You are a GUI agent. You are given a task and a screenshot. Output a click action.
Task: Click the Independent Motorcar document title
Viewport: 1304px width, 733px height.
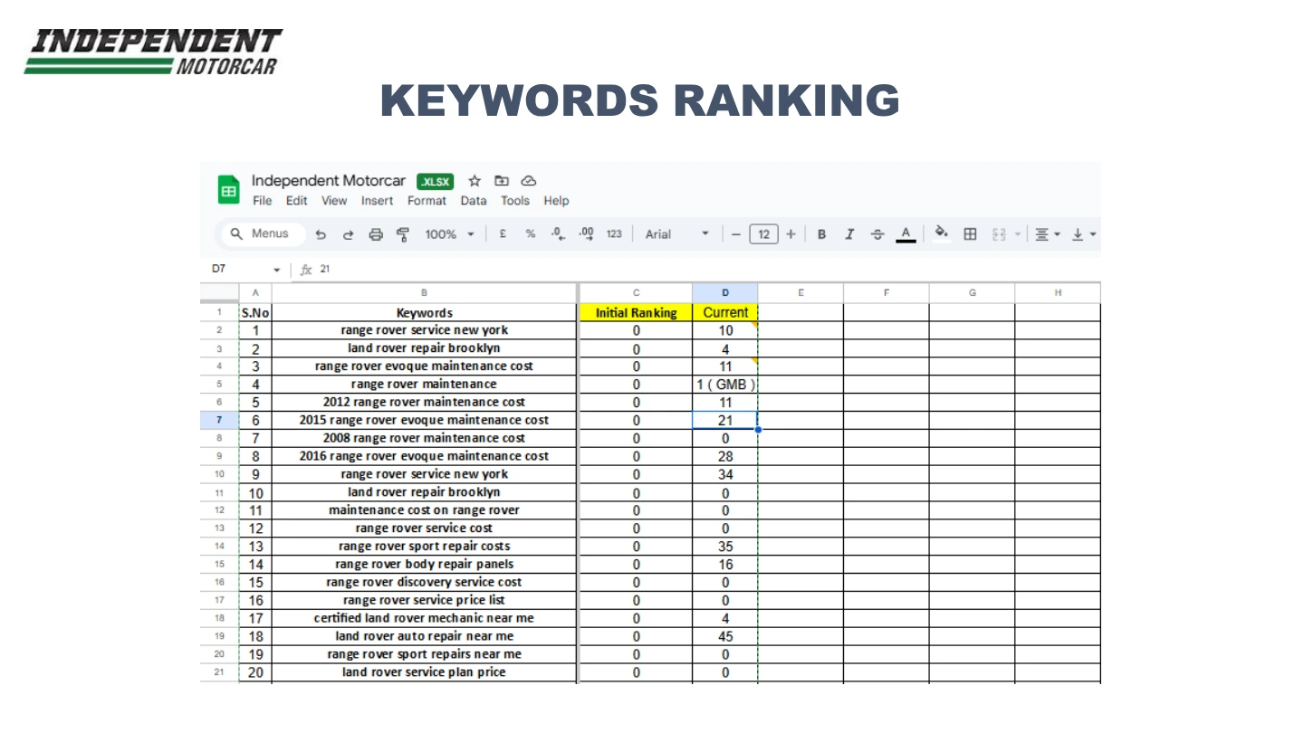coord(329,181)
